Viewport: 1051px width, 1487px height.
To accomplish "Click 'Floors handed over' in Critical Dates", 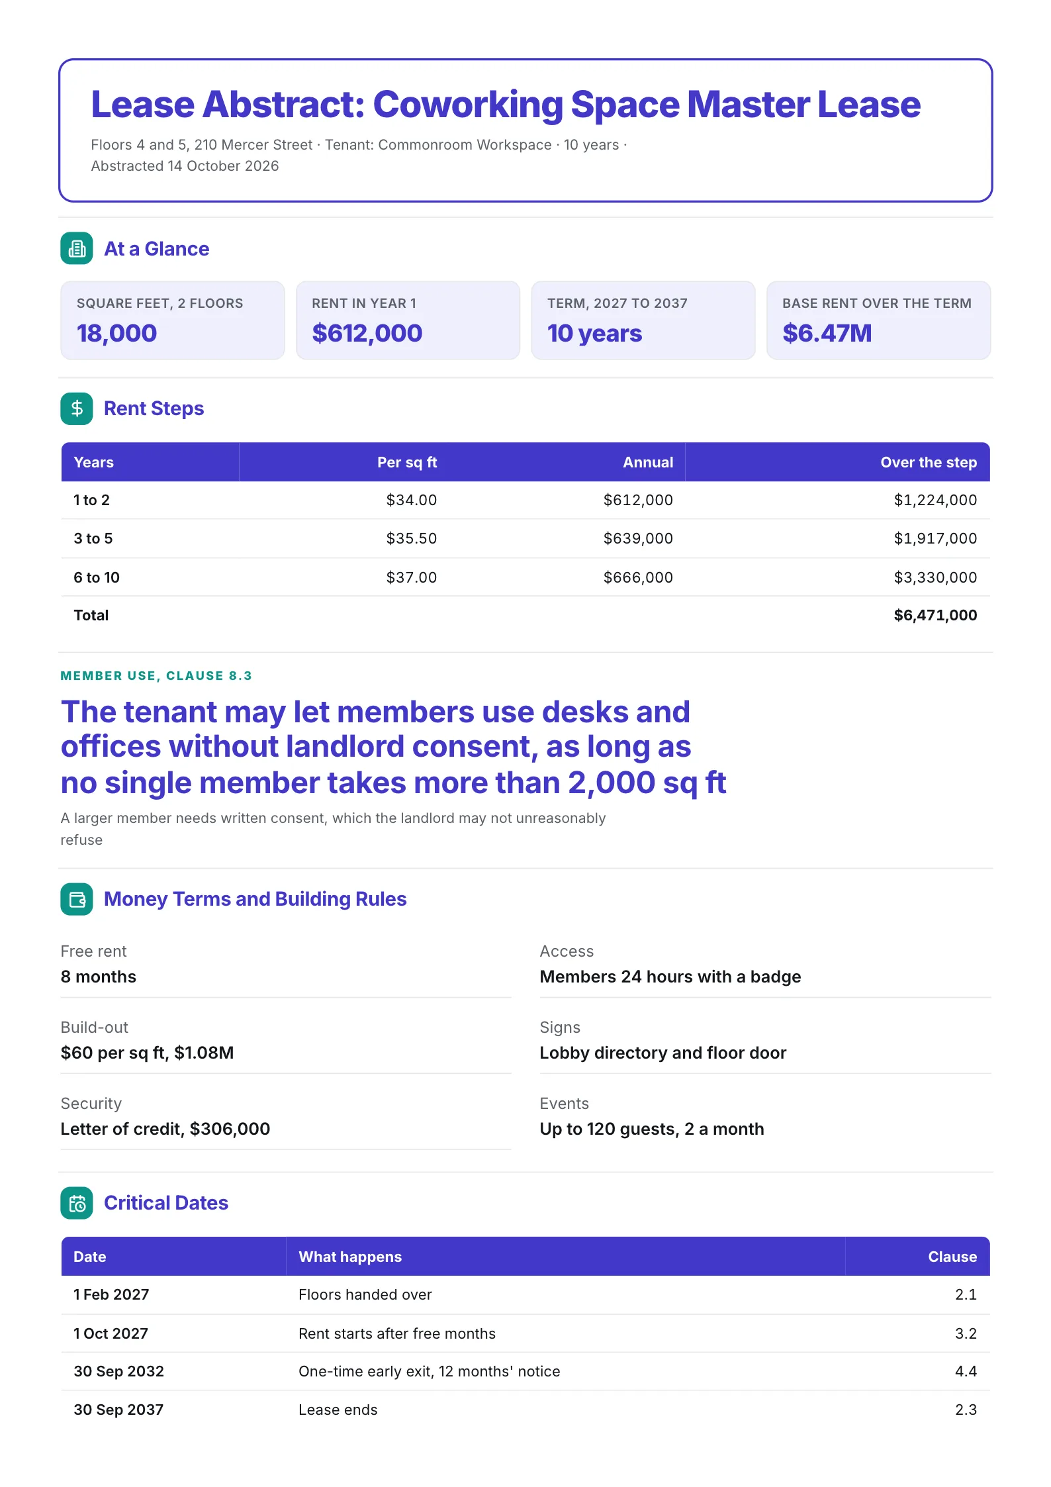I will 365,1294.
